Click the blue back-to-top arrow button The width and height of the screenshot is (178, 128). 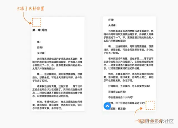click(107, 106)
